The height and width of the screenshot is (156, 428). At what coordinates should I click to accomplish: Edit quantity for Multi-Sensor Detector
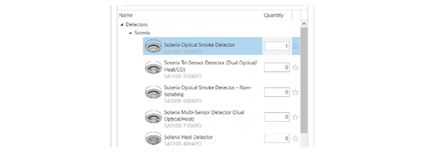[x=277, y=117]
